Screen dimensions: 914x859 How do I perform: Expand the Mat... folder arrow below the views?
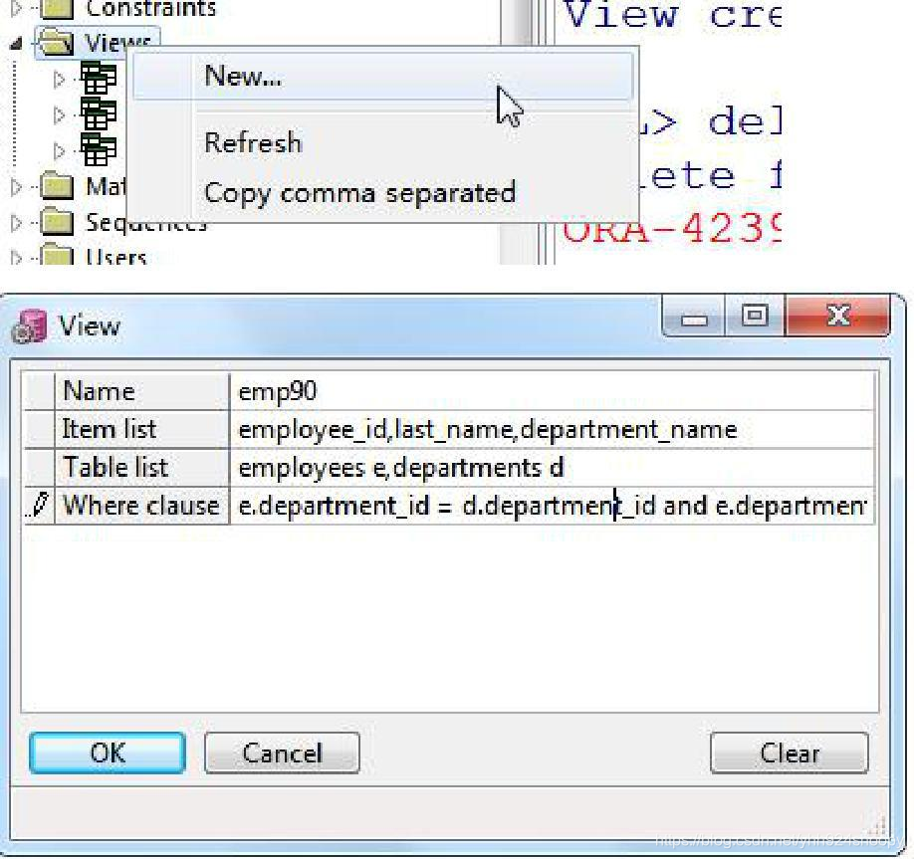[x=16, y=186]
